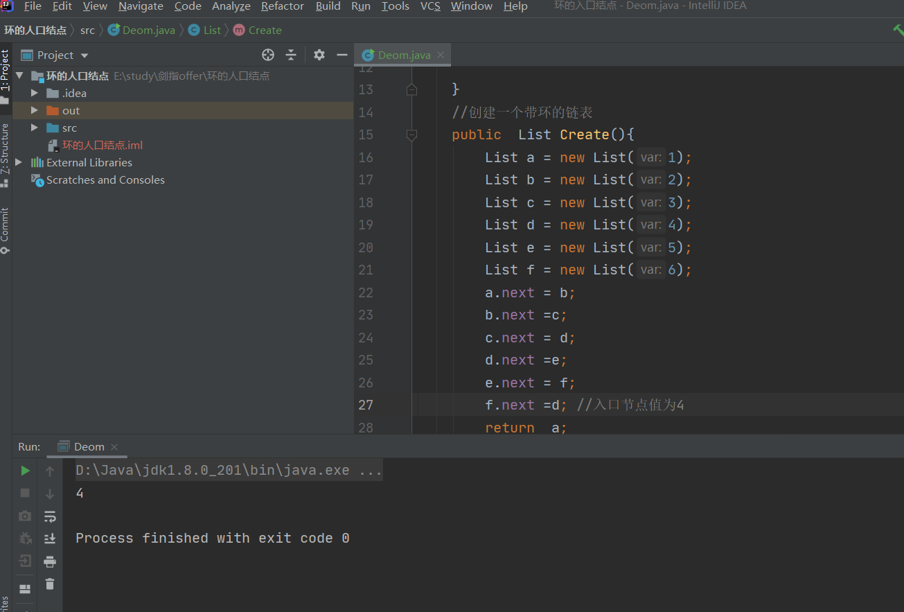This screenshot has height=612, width=904.
Task: Restore layout icon in Run panel
Action: tap(25, 588)
